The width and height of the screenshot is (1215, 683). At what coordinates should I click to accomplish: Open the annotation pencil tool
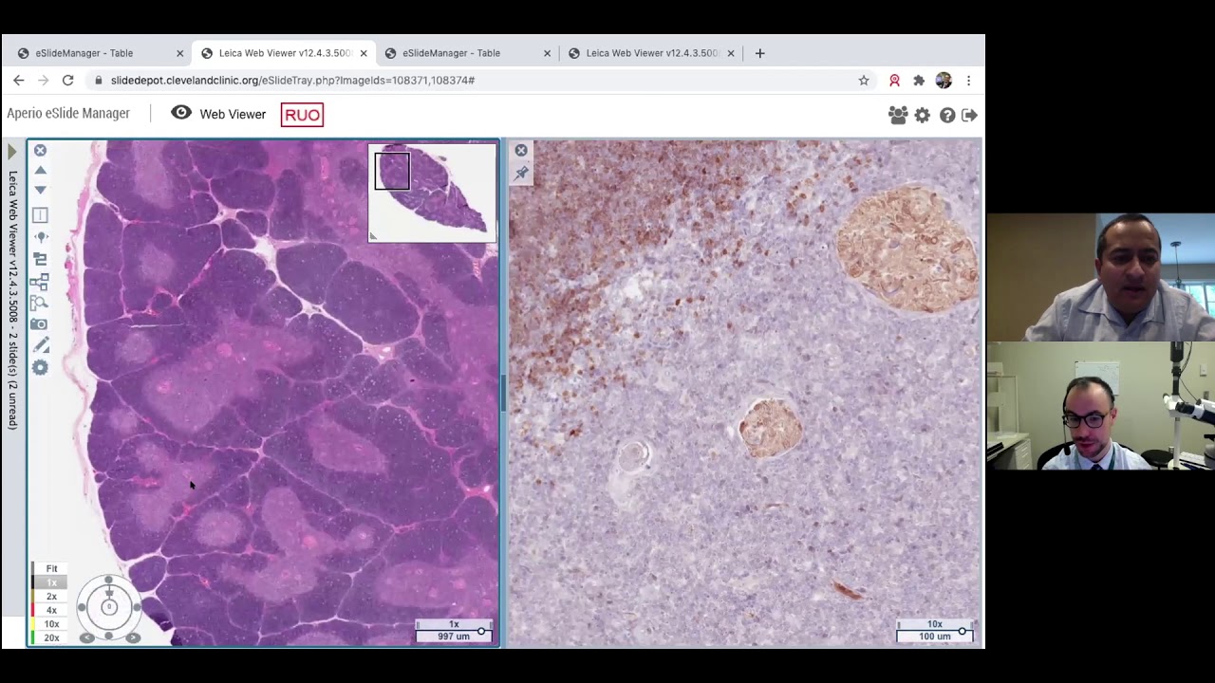click(40, 346)
